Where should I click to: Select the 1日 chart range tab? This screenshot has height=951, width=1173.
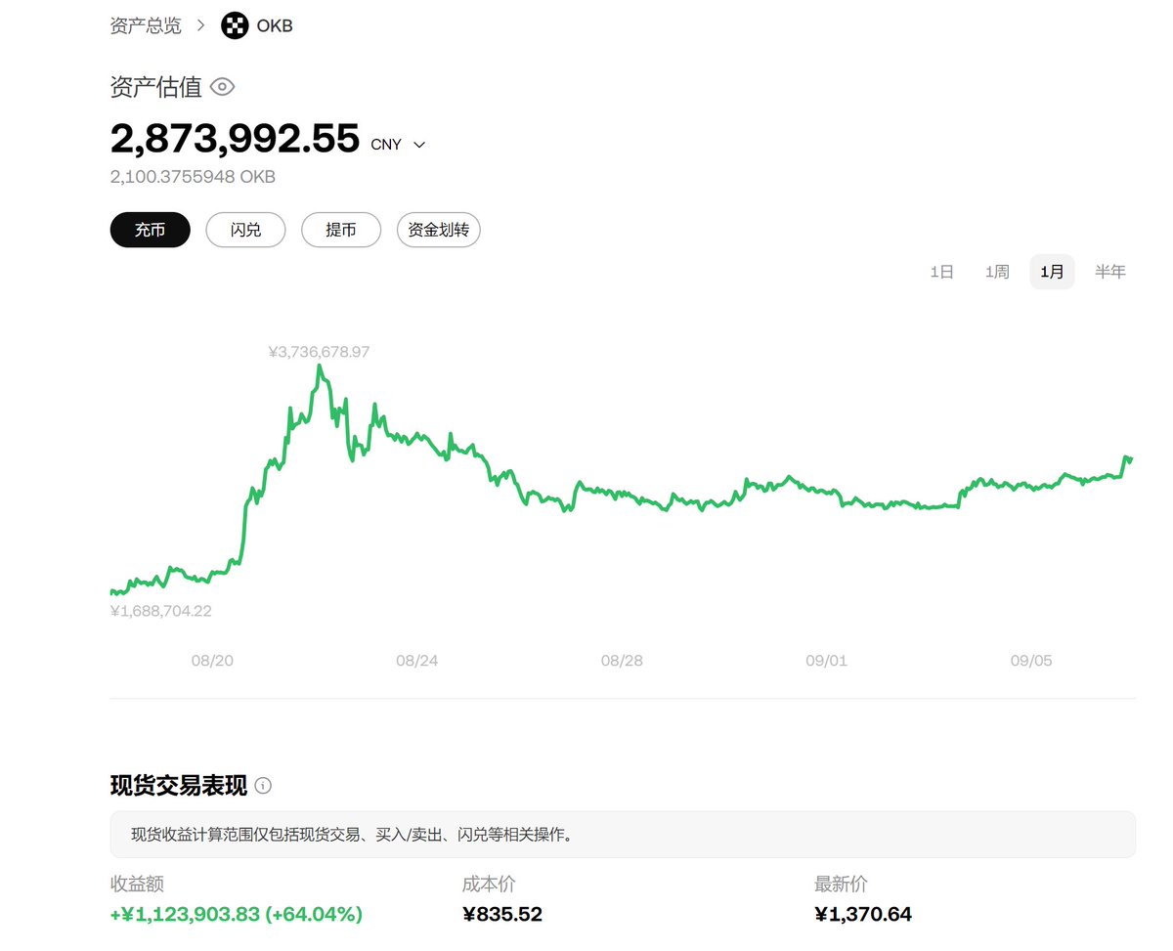pyautogui.click(x=940, y=272)
